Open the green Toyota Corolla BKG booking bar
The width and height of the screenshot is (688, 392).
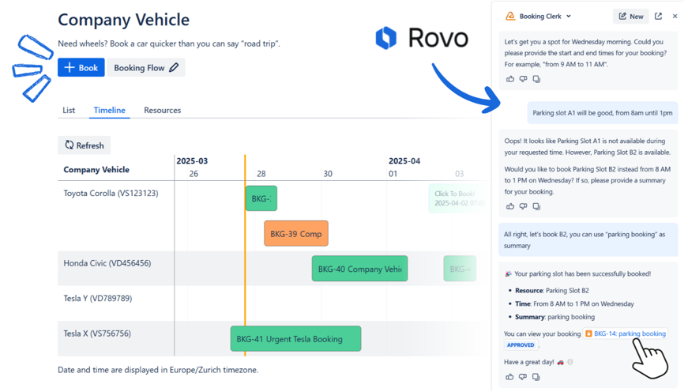tap(261, 198)
